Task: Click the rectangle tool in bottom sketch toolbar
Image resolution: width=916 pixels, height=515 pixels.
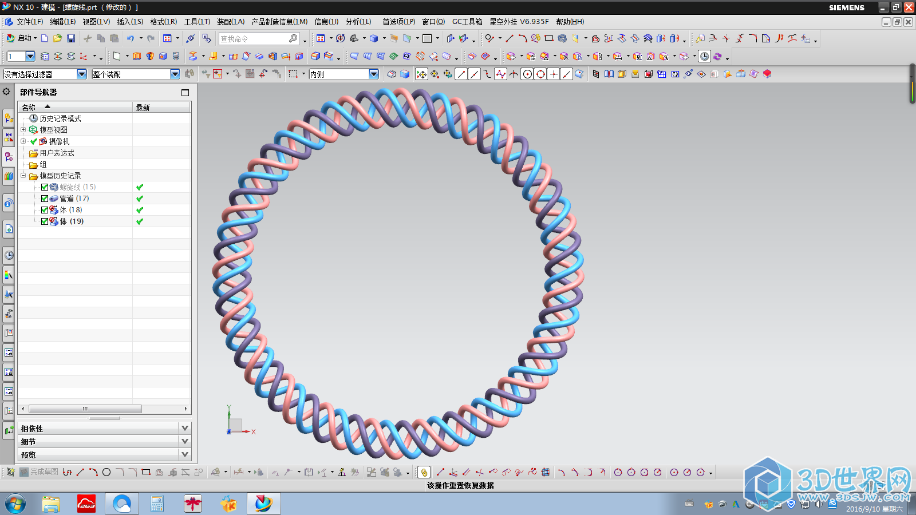Action: click(x=146, y=472)
